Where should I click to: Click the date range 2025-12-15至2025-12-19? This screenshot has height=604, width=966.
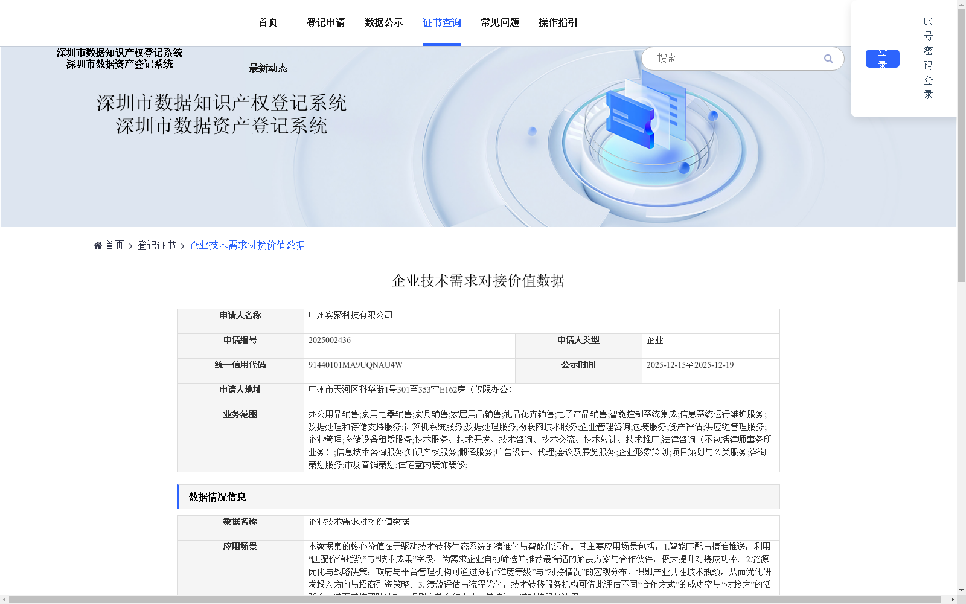[x=690, y=365]
